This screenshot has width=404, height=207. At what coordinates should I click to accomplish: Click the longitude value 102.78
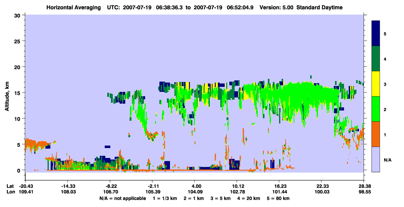237,192
